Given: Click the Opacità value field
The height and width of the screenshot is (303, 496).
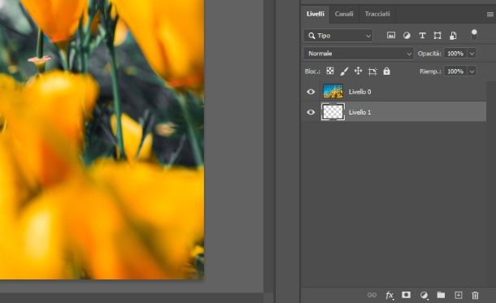Looking at the screenshot, I should (455, 54).
